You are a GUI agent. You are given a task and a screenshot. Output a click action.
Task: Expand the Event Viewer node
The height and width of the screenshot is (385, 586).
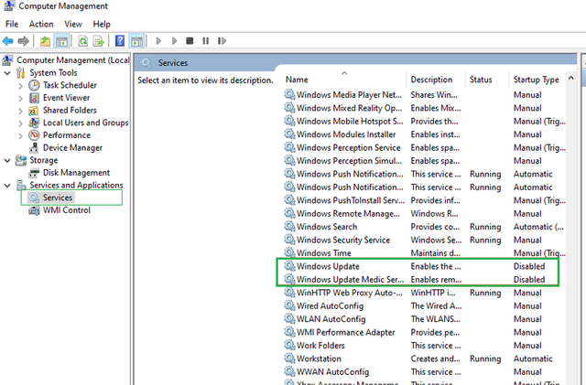(20, 98)
